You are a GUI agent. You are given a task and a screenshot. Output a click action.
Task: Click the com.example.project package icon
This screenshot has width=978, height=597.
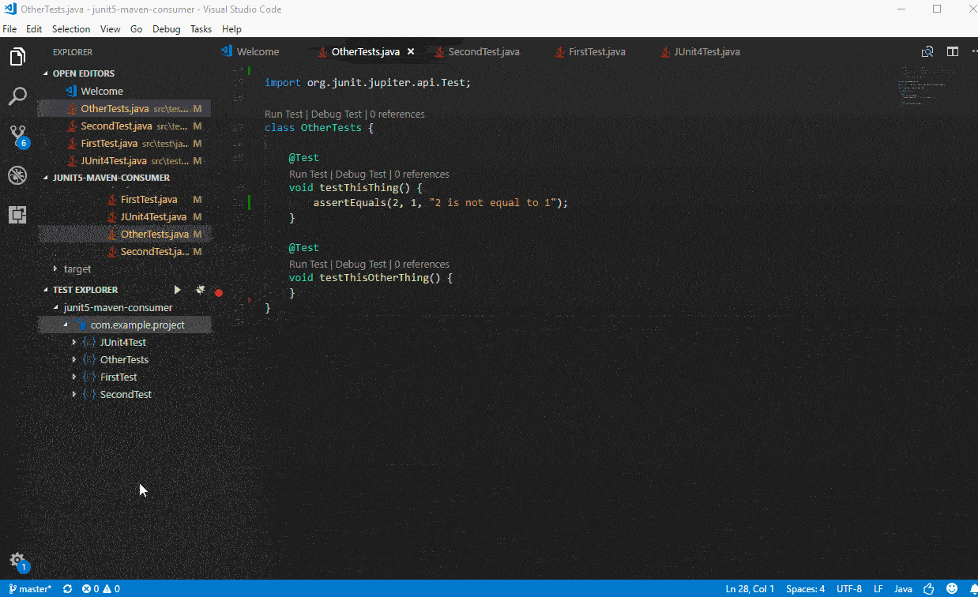click(82, 325)
